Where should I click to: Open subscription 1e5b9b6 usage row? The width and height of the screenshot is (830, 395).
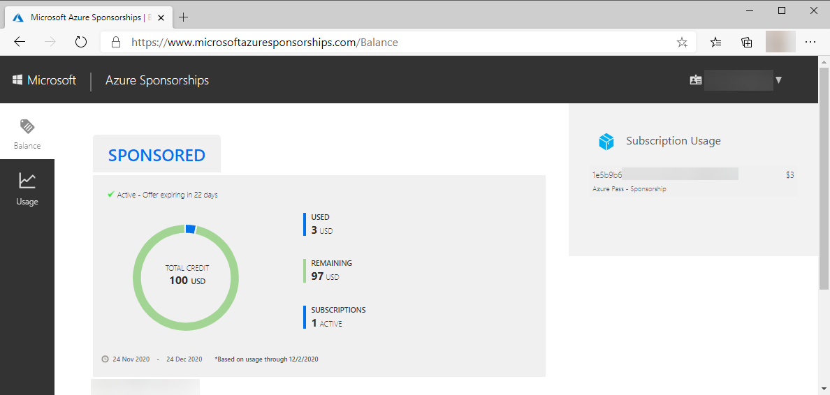tap(693, 181)
